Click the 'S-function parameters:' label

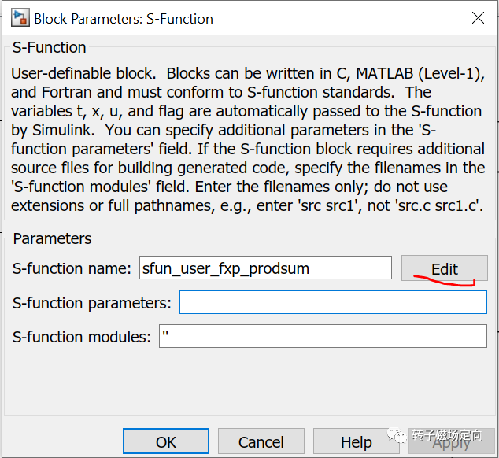coord(92,303)
